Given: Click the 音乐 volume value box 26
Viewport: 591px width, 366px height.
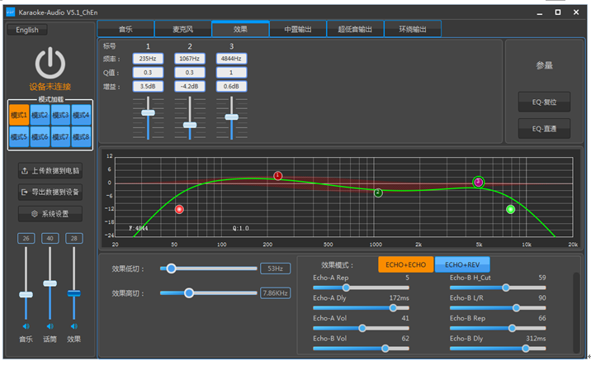Looking at the screenshot, I should [x=26, y=238].
